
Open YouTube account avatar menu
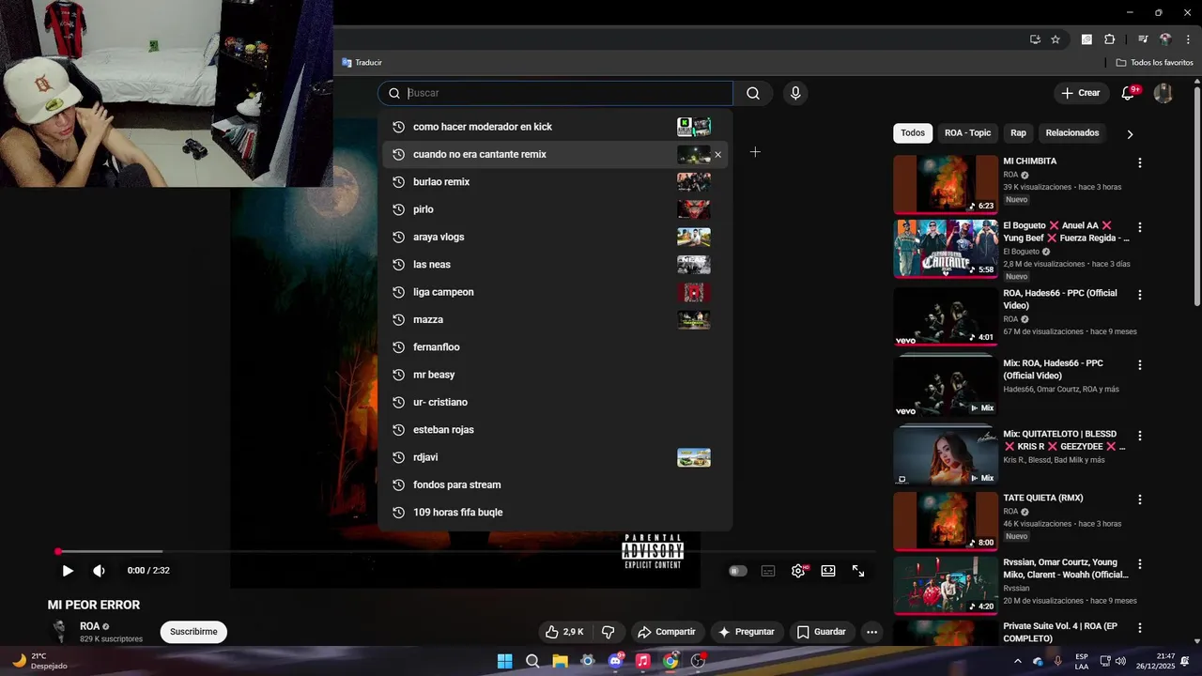[x=1163, y=93]
